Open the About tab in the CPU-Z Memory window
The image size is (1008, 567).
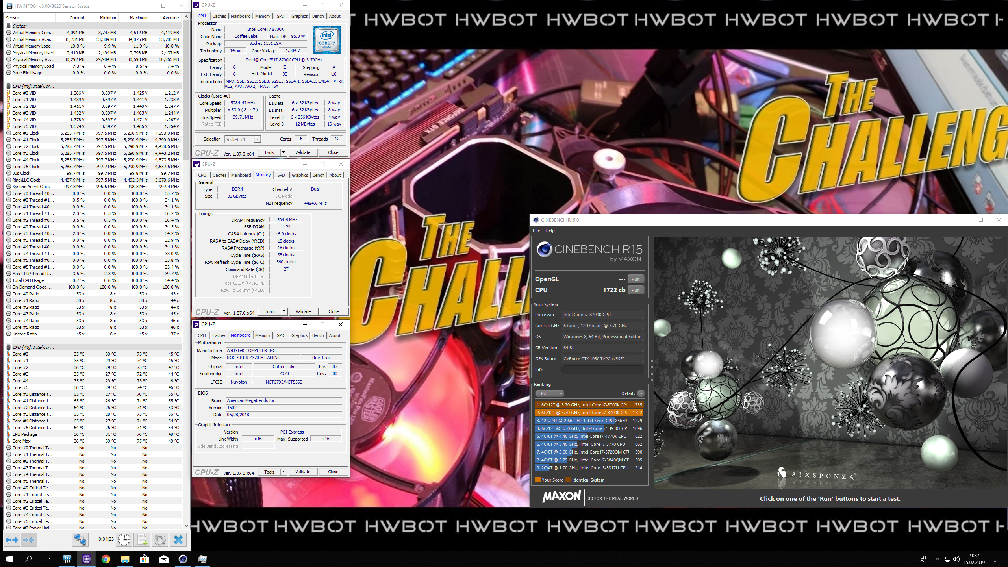point(335,175)
